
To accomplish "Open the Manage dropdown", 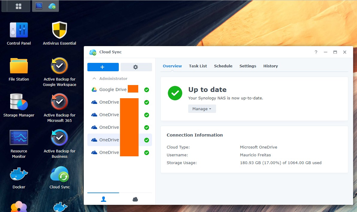I will coord(202,109).
